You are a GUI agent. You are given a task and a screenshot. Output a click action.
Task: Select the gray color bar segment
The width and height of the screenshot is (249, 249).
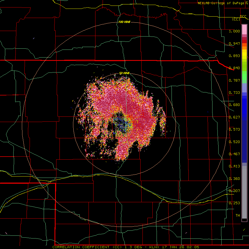click(x=244, y=192)
